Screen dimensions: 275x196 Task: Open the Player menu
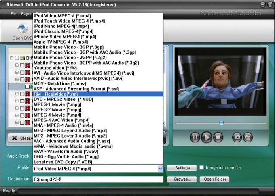(26, 14)
